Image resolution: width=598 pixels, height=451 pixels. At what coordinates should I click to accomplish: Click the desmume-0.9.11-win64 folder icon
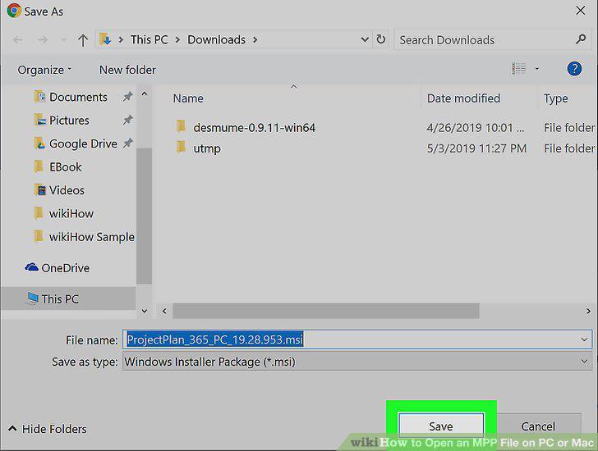click(182, 126)
